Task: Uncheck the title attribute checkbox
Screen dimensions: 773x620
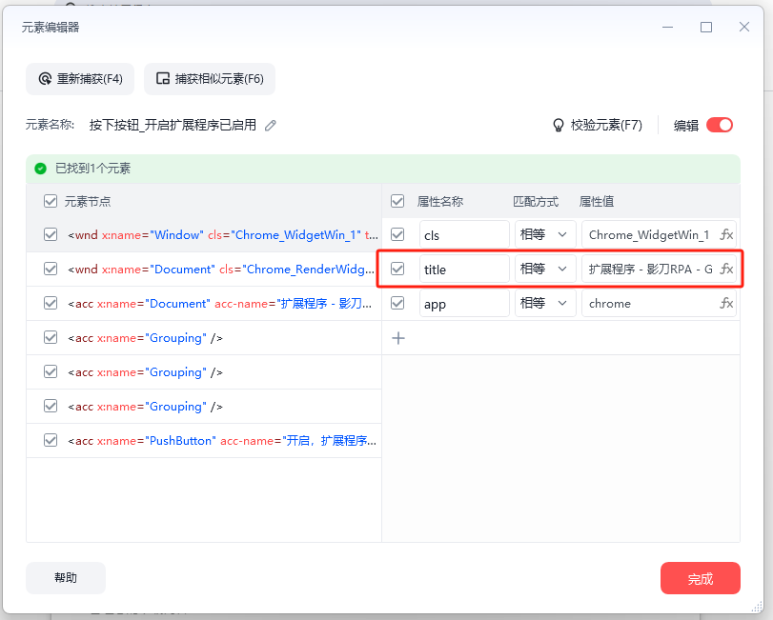Action: tap(397, 270)
